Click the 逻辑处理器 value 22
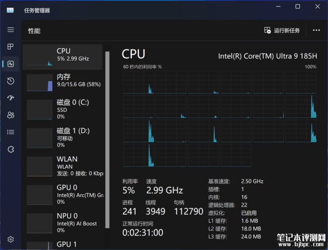This screenshot has width=328, height=250. click(x=244, y=205)
